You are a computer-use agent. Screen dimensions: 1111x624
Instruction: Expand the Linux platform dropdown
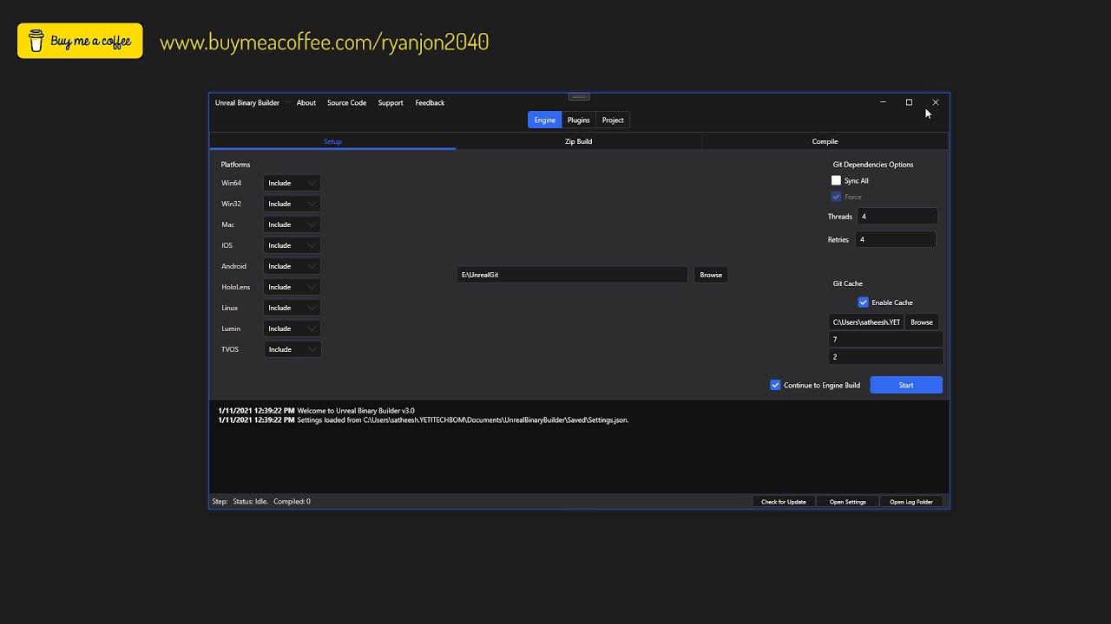293,308
